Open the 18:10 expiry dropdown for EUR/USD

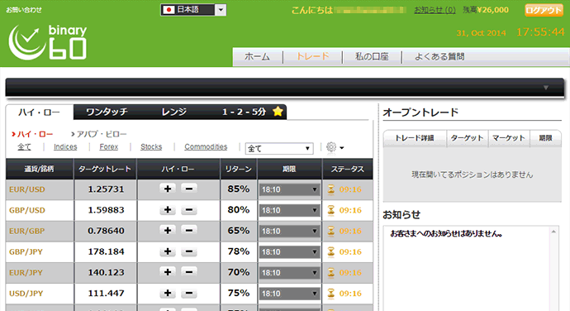289,189
